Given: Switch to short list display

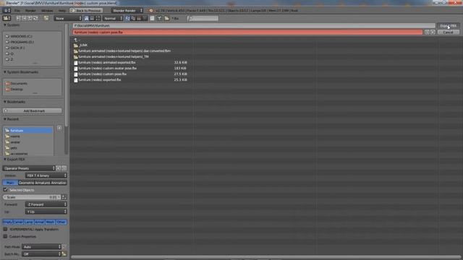Looking at the screenshot, I should tap(87, 18).
